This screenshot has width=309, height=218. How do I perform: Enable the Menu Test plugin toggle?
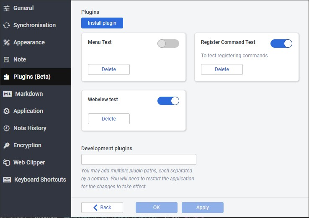click(x=168, y=44)
